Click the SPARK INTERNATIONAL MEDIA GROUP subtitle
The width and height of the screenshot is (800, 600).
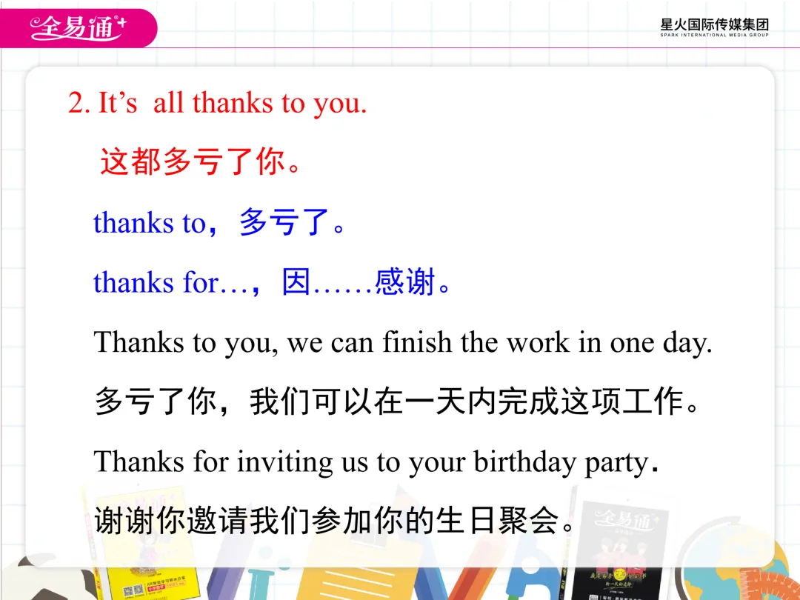coord(714,35)
